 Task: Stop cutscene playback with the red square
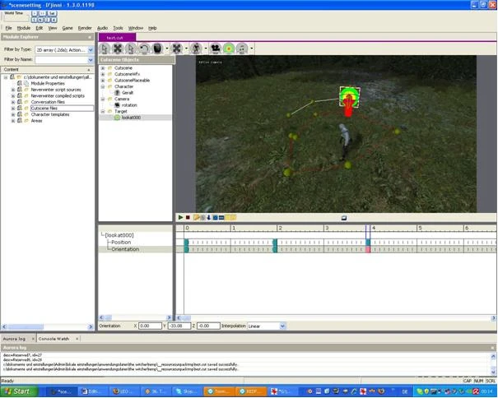click(188, 217)
